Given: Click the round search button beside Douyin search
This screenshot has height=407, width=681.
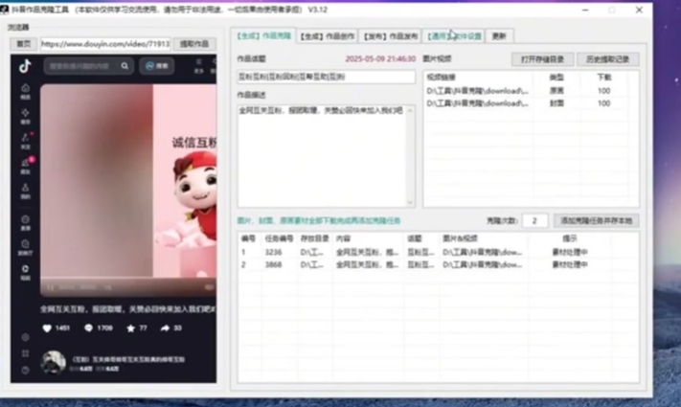Looking at the screenshot, I should click(x=157, y=67).
